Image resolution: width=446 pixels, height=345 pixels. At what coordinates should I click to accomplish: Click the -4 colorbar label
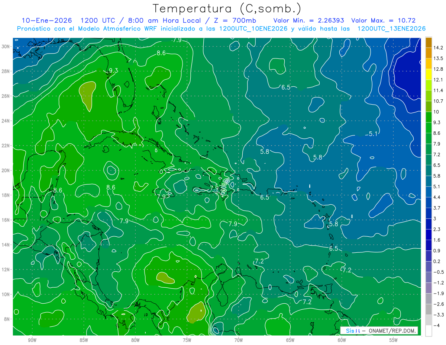point(436,325)
